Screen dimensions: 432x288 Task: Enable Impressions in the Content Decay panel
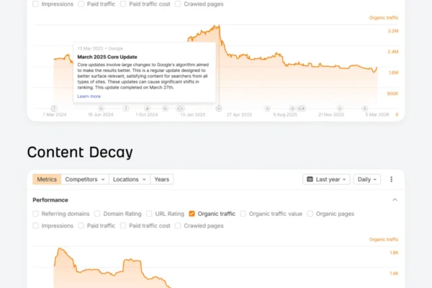[36, 225]
